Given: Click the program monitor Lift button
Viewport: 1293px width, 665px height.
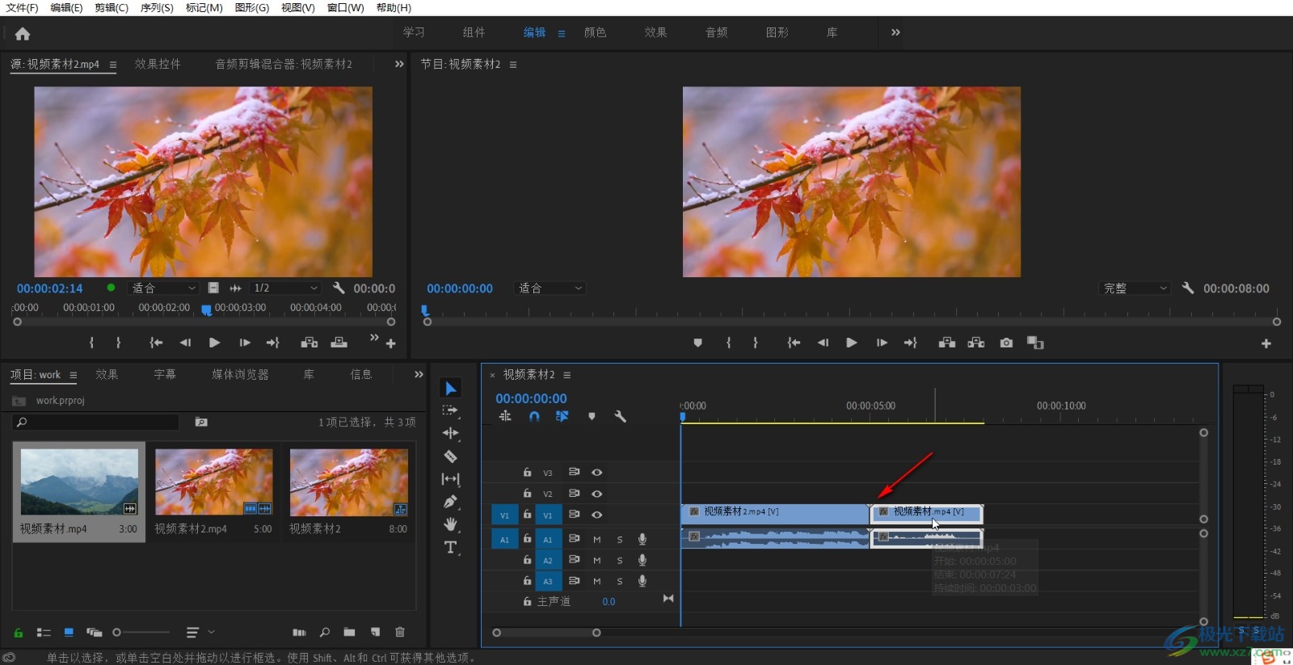Looking at the screenshot, I should tap(946, 343).
